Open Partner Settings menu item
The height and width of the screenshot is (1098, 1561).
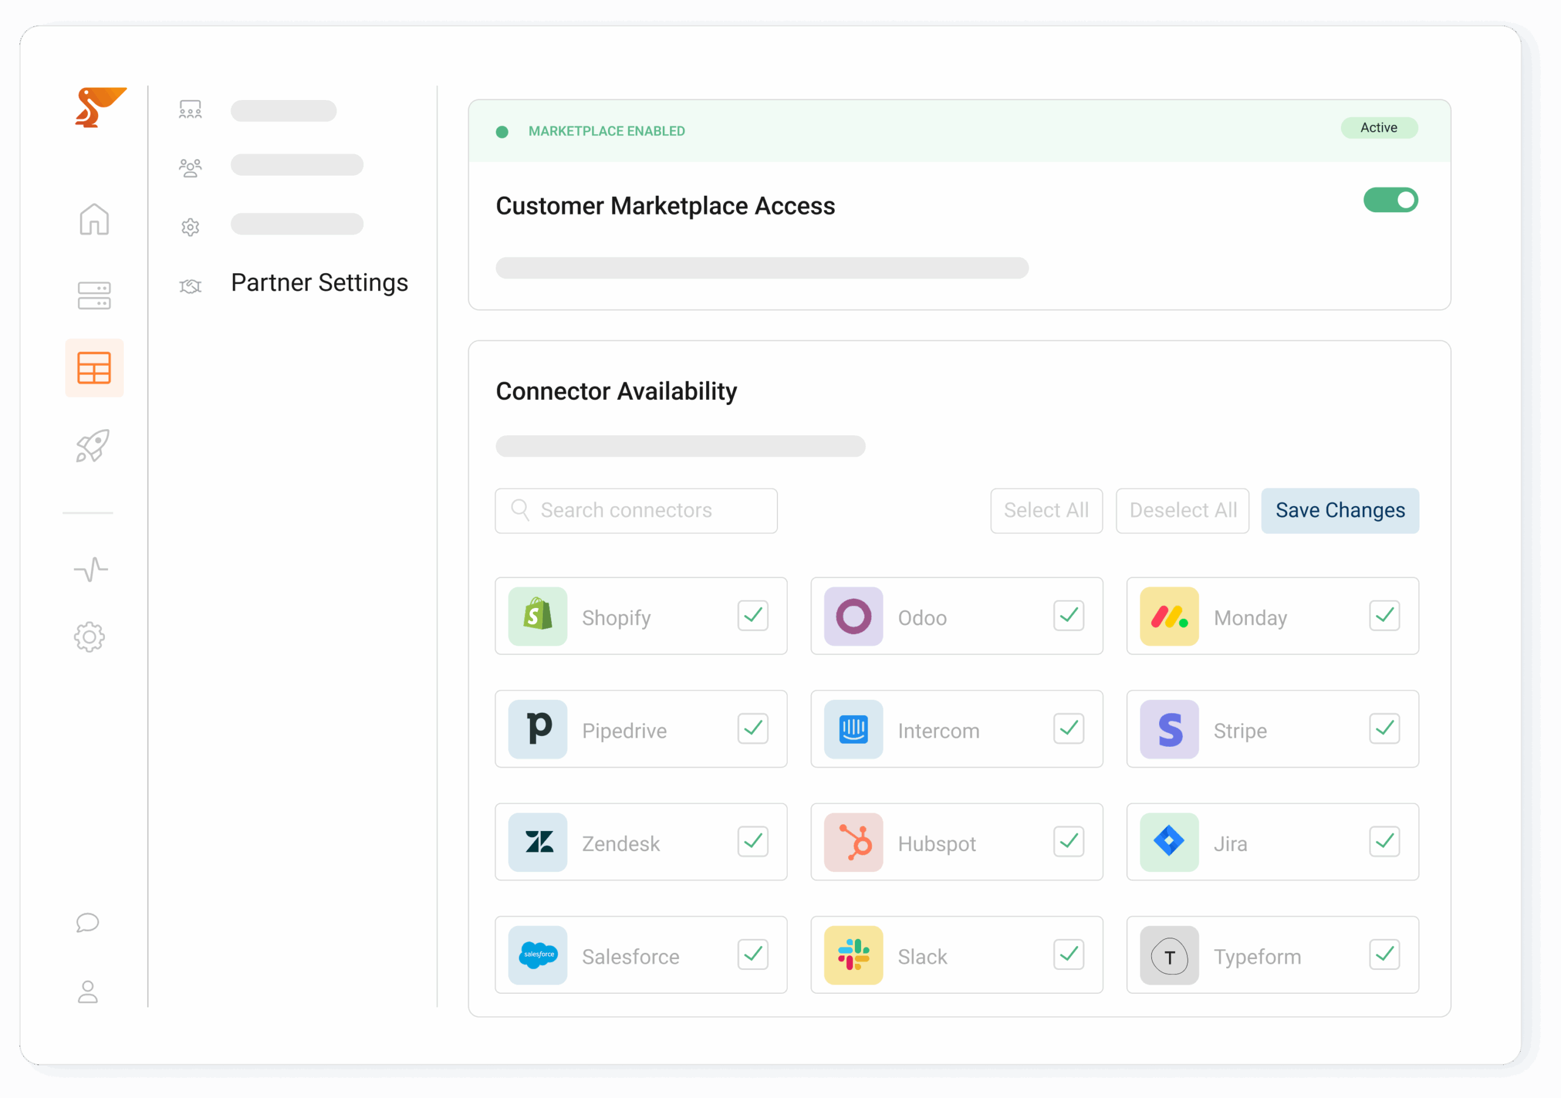(x=319, y=282)
